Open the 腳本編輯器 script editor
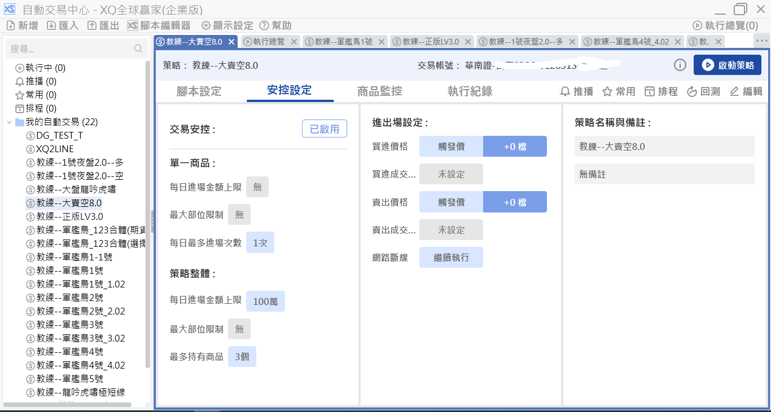 (159, 25)
